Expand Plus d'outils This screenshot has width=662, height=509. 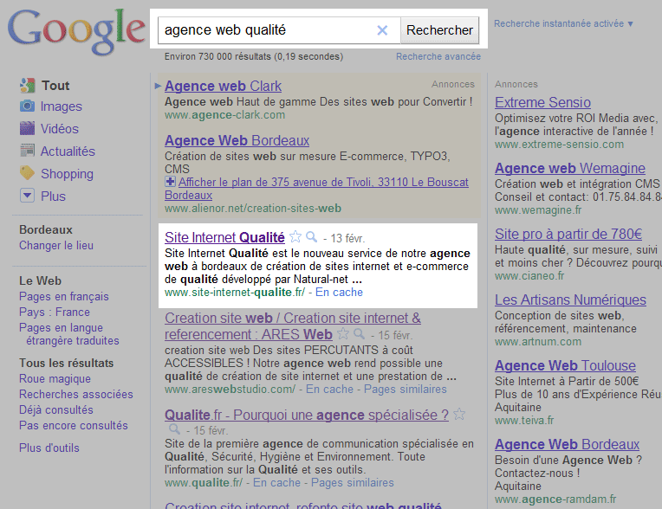(x=49, y=448)
